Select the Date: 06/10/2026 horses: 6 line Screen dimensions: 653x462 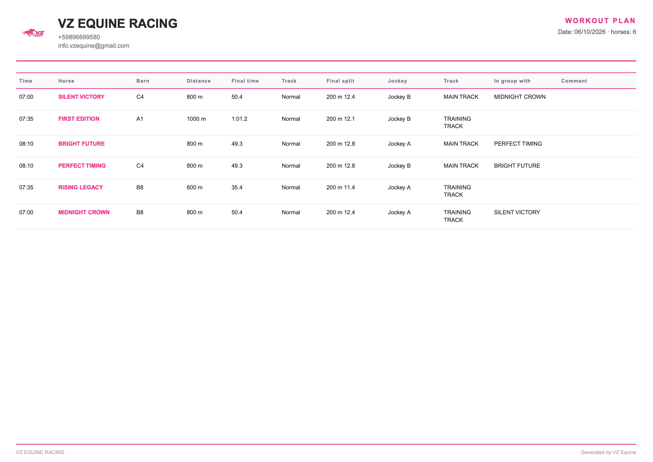click(597, 32)
